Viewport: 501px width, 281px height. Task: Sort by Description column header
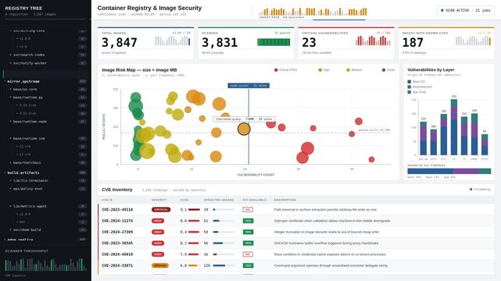coord(284,200)
